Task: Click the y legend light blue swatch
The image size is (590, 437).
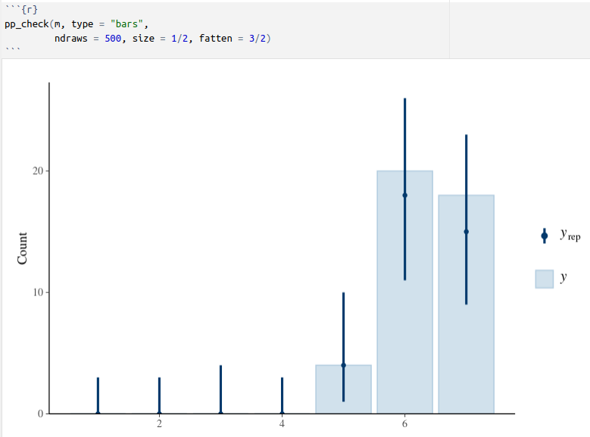Action: 544,279
